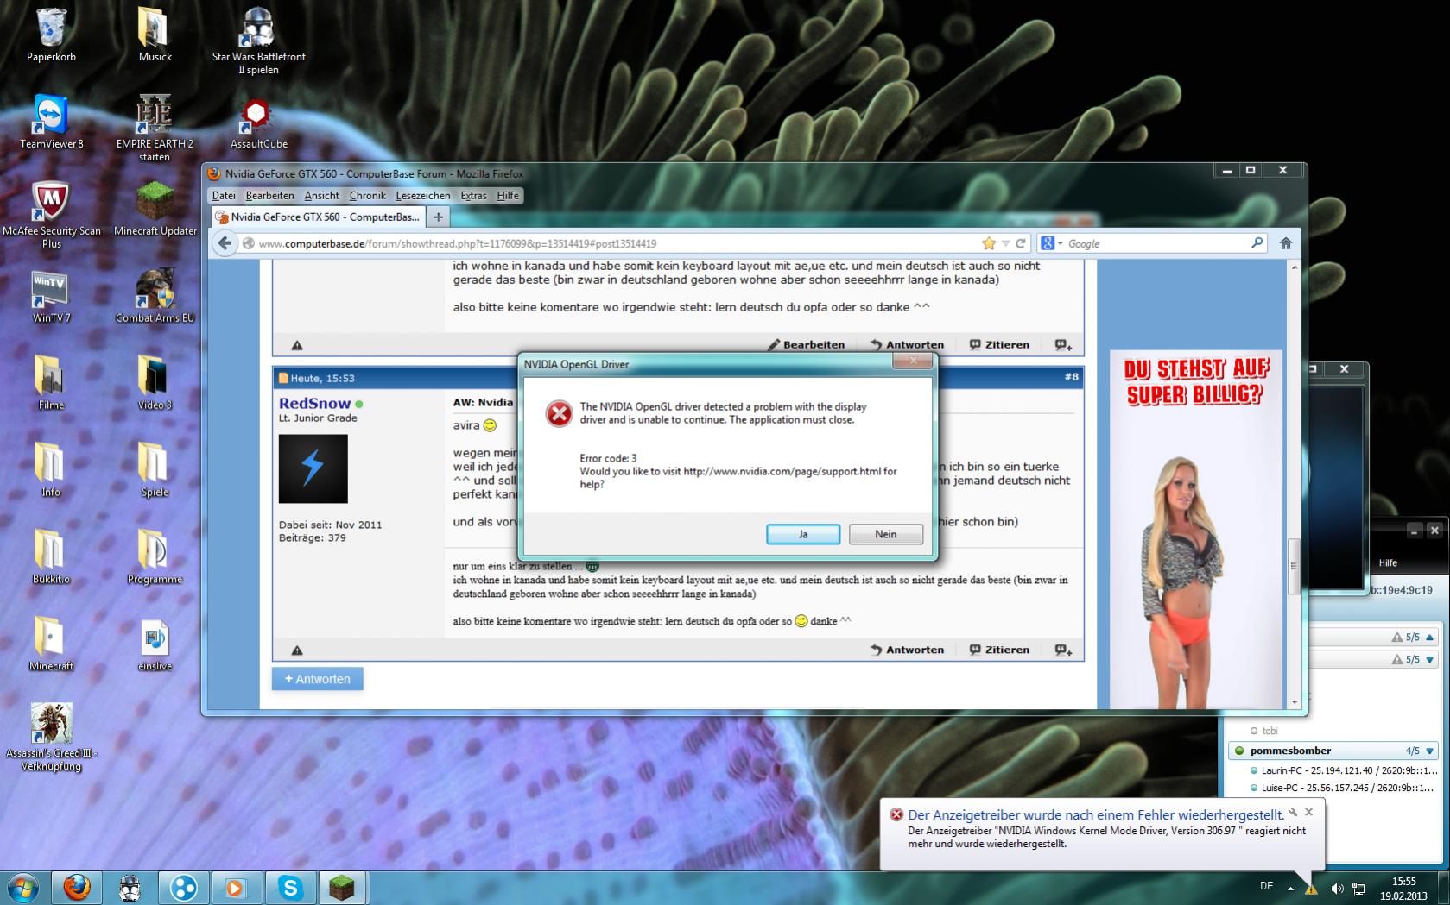Open post number #8 link
1450x905 pixels.
pyautogui.click(x=1071, y=377)
